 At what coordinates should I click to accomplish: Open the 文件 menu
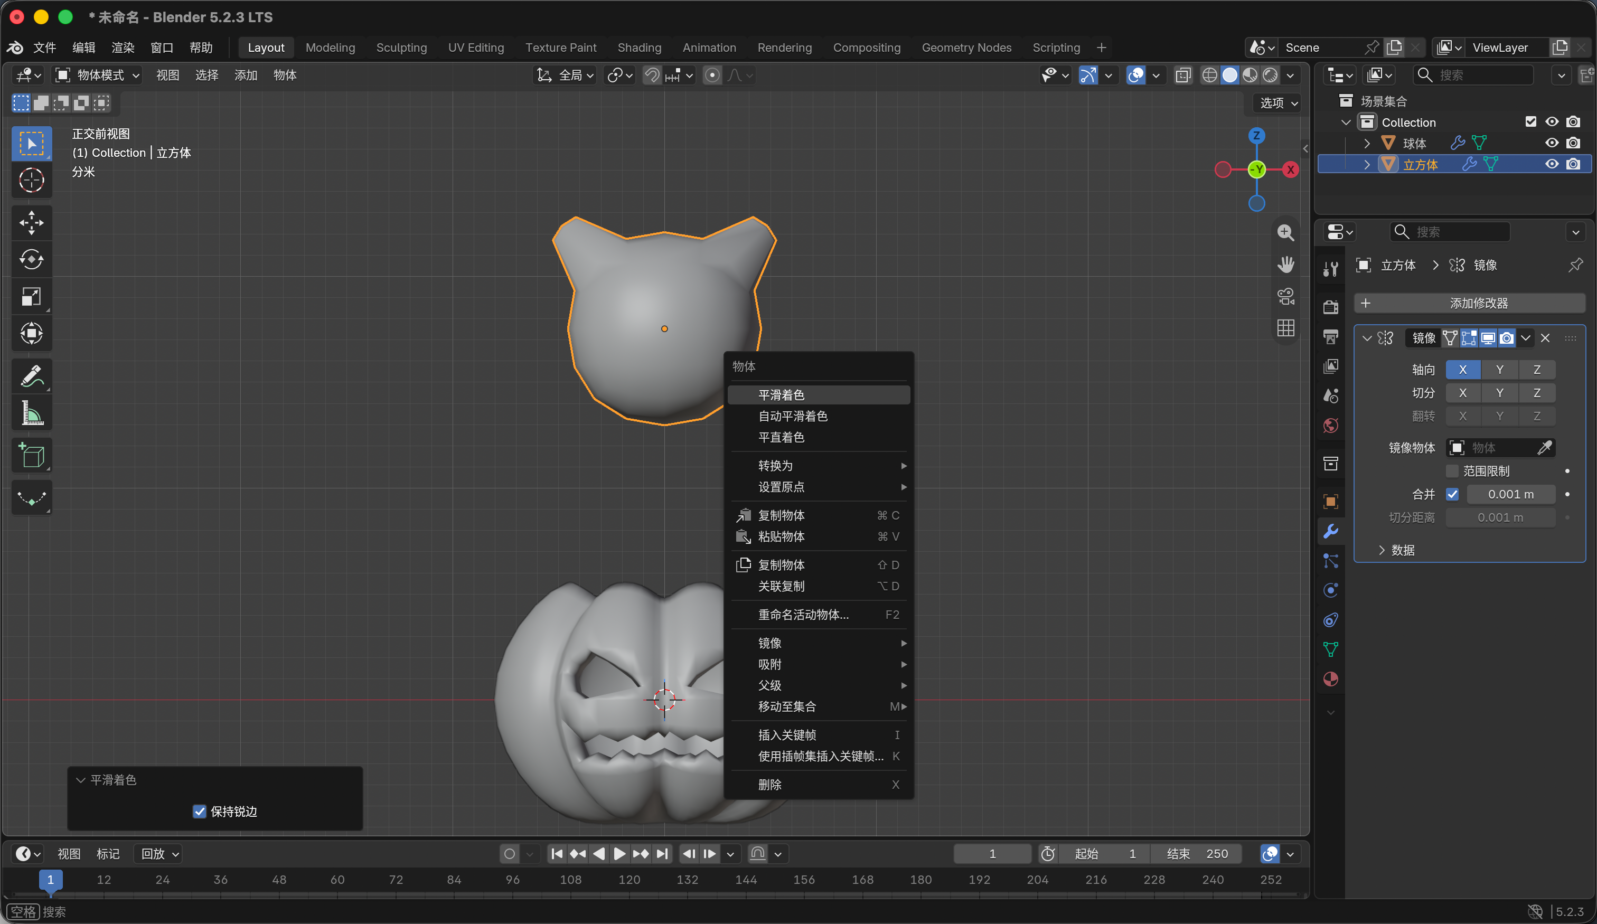pyautogui.click(x=44, y=48)
